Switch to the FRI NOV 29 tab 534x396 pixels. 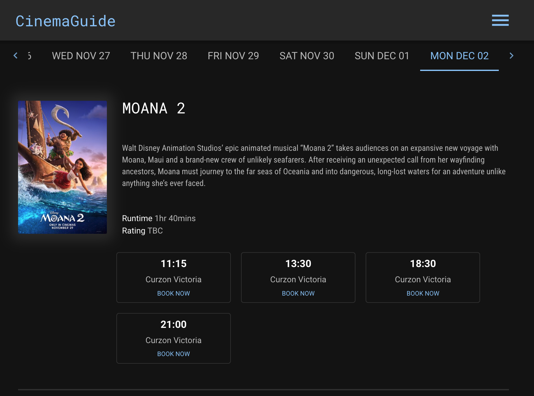coord(233,56)
